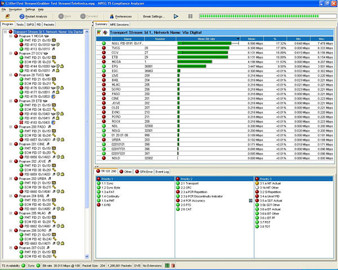Switch to the SI/PSI tab
Image resolution: width=338 pixels, height=270 pixels.
30,25
